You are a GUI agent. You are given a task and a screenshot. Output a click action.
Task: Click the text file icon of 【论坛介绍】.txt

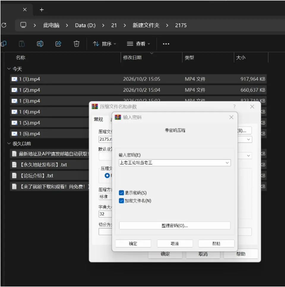[x=14, y=176]
